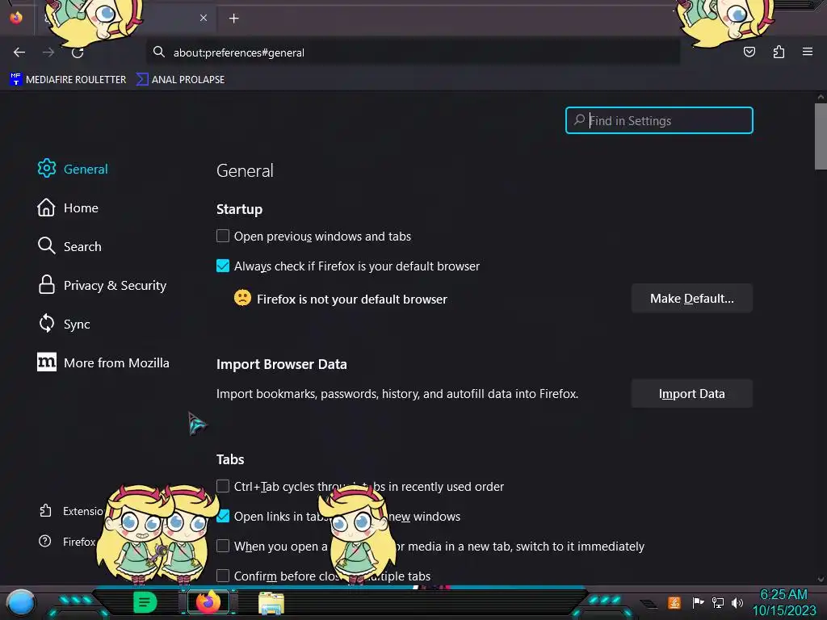Viewport: 827px width, 620px height.
Task: Click the settings page vertical scrollbar thumb
Action: tap(821, 136)
